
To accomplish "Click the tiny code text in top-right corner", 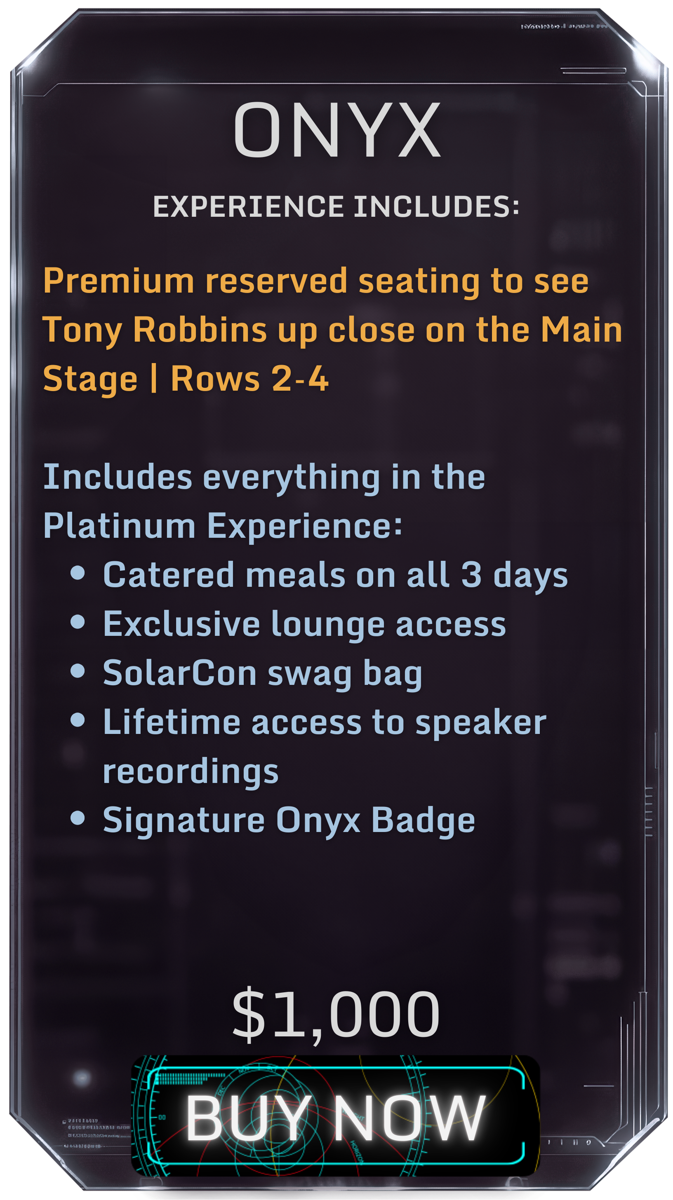I will (564, 26).
